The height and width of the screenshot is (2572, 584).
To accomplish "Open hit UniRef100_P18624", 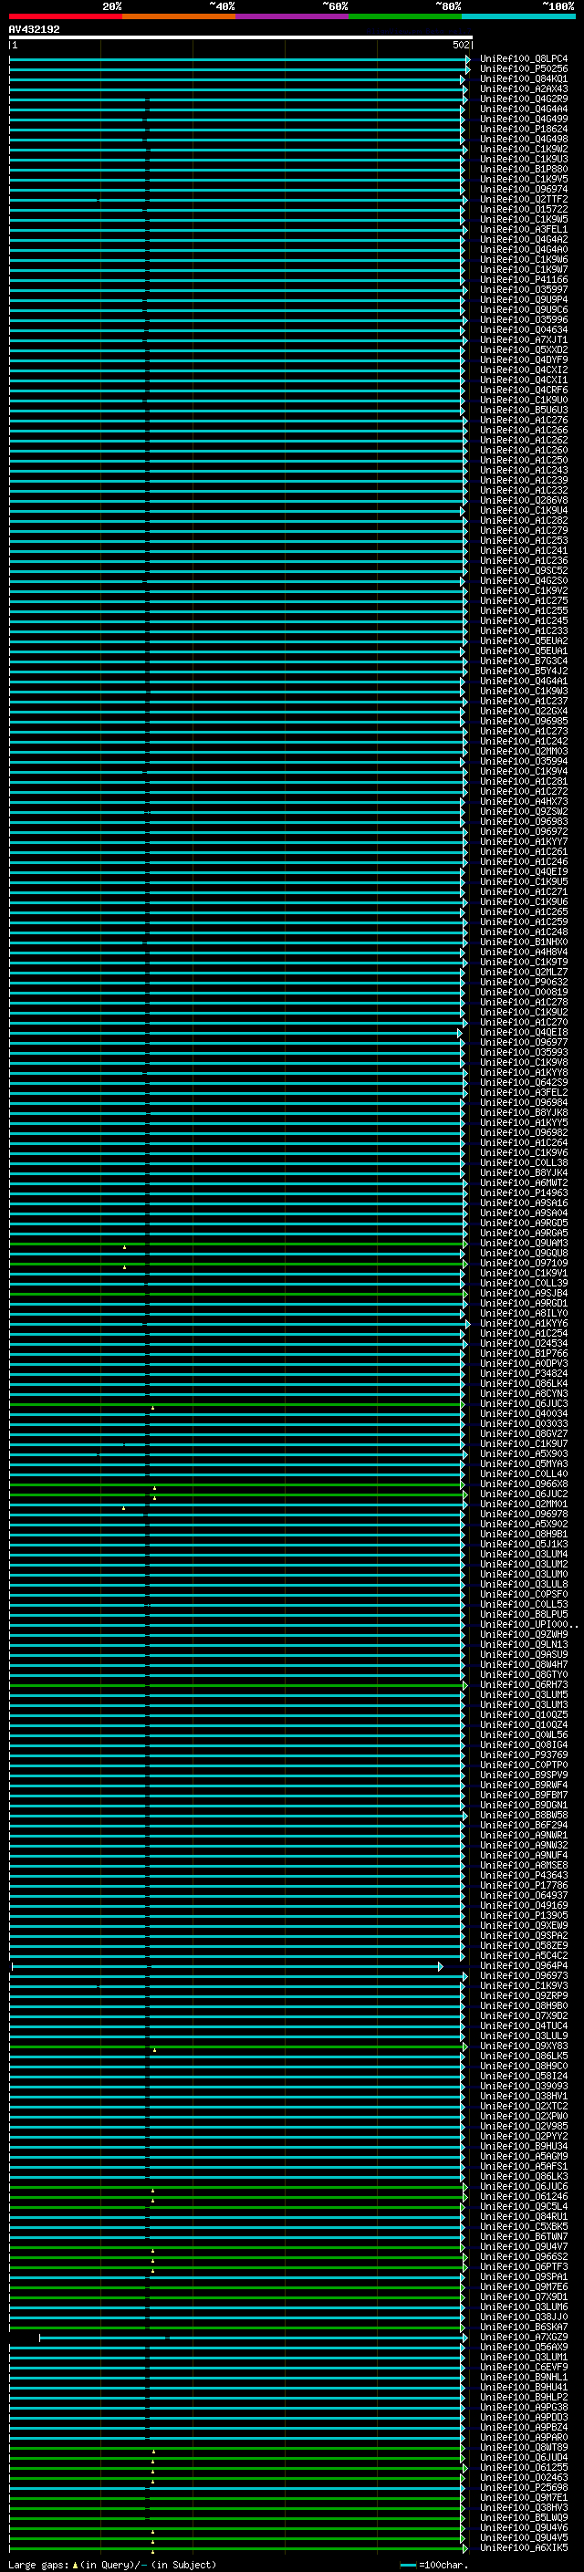I will coord(523,129).
